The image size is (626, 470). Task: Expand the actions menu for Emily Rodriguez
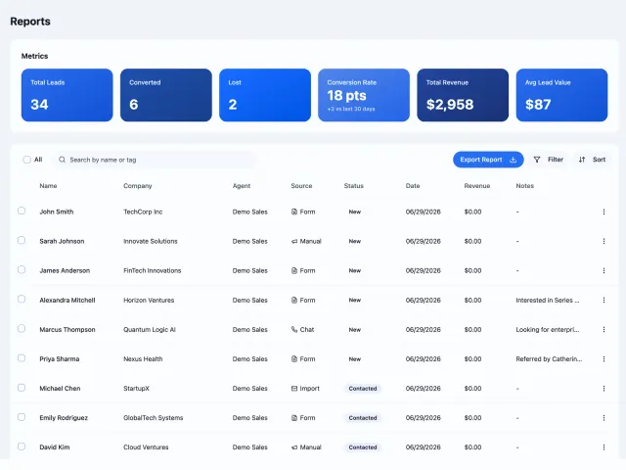604,418
